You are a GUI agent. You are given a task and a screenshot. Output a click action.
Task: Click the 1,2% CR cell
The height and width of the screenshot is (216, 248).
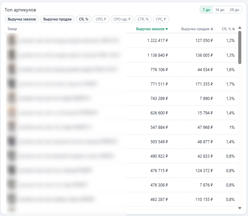coord(230,41)
